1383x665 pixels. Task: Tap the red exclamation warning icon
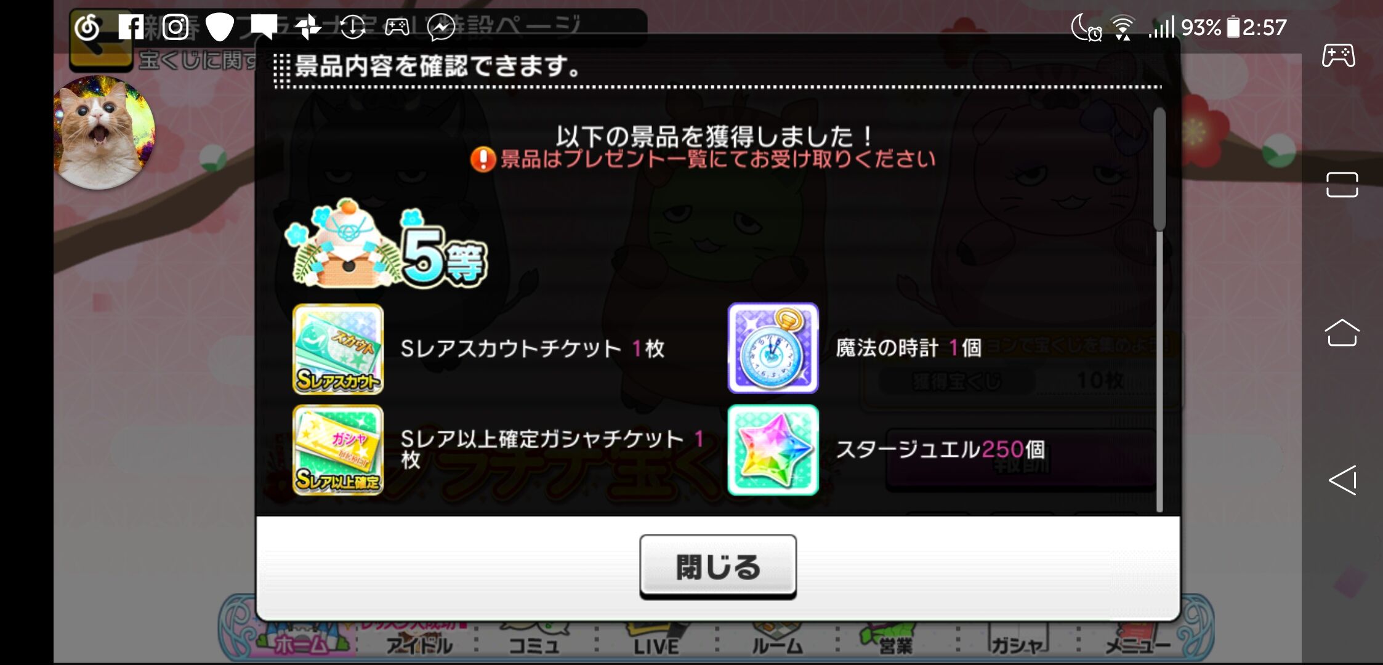click(483, 159)
